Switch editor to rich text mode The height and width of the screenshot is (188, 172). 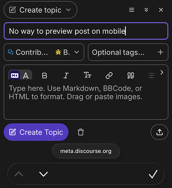click(x=26, y=76)
